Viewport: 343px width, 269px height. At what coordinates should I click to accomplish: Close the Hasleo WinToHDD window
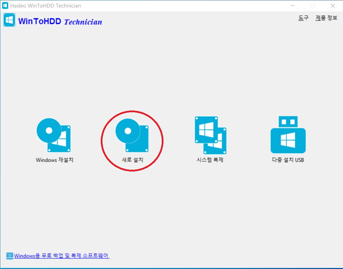pos(332,6)
